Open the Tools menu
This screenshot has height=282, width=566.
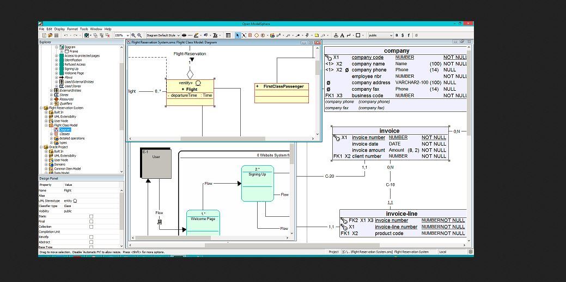pos(84,29)
